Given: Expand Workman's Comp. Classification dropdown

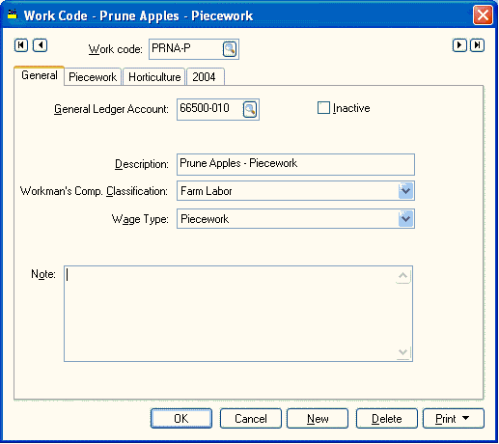Looking at the screenshot, I should click(406, 191).
